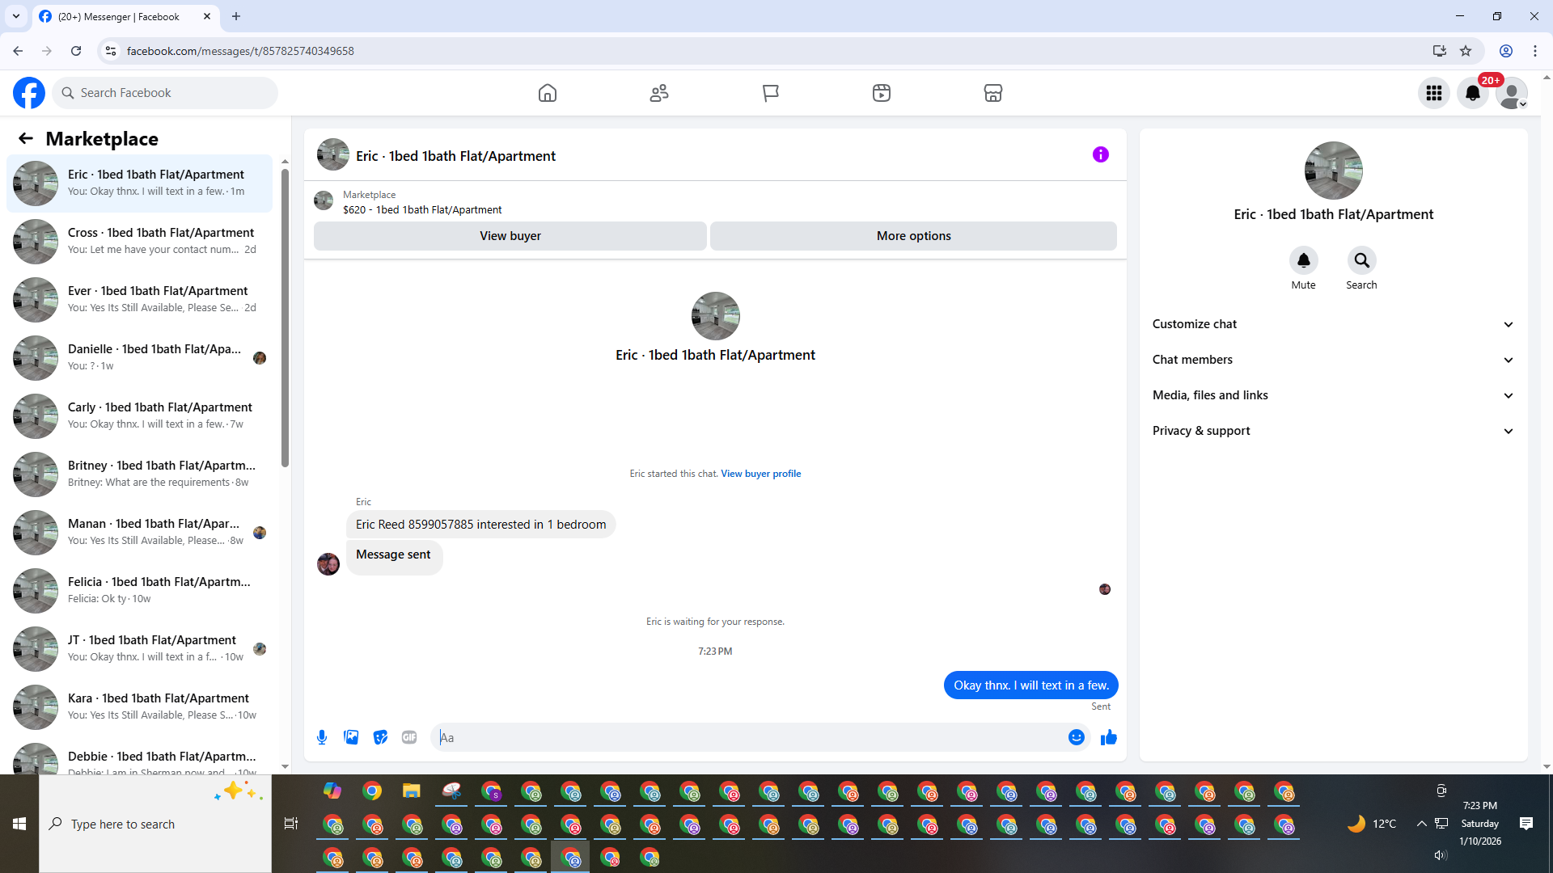1553x873 pixels.
Task: Click the voice clip microphone icon
Action: click(x=322, y=737)
